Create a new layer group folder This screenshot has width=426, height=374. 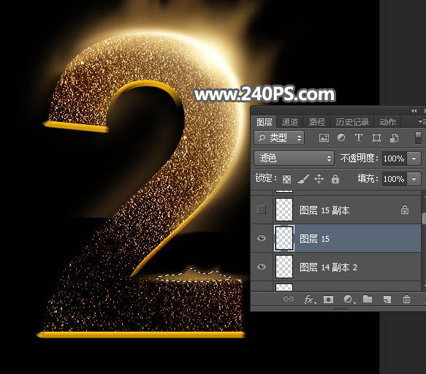pos(368,299)
